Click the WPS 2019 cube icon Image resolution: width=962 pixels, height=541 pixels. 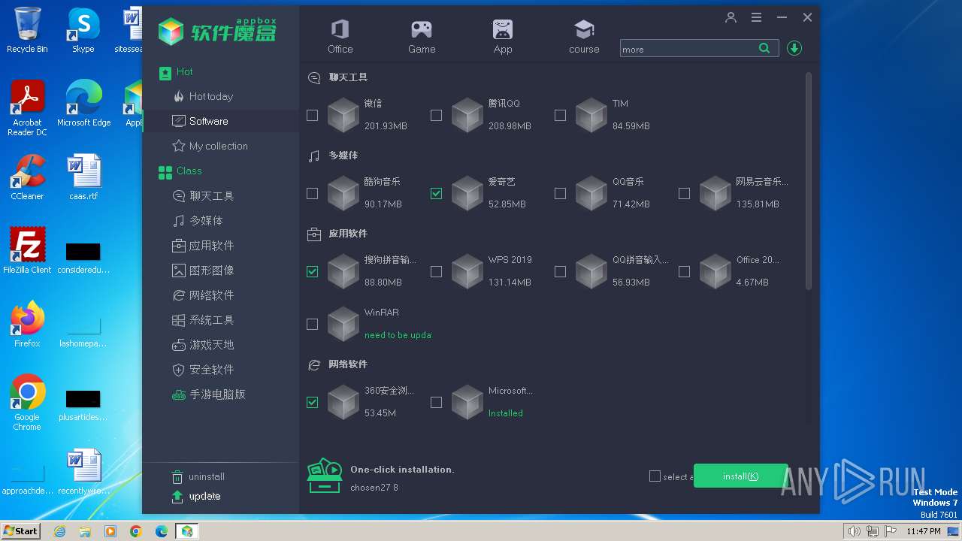(x=467, y=272)
